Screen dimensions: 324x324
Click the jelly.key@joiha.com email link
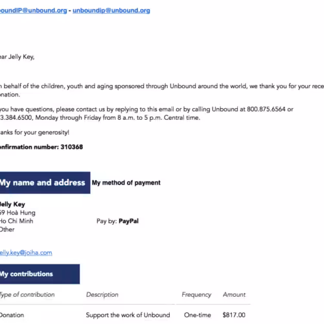coord(26,253)
